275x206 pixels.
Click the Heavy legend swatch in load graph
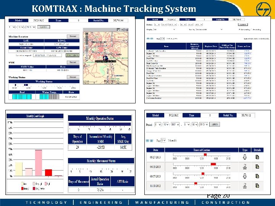(x=22, y=188)
